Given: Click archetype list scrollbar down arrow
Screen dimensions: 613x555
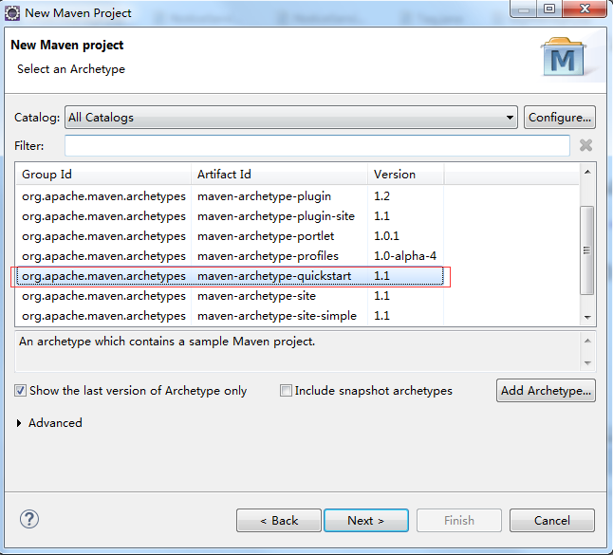Looking at the screenshot, I should click(x=587, y=318).
